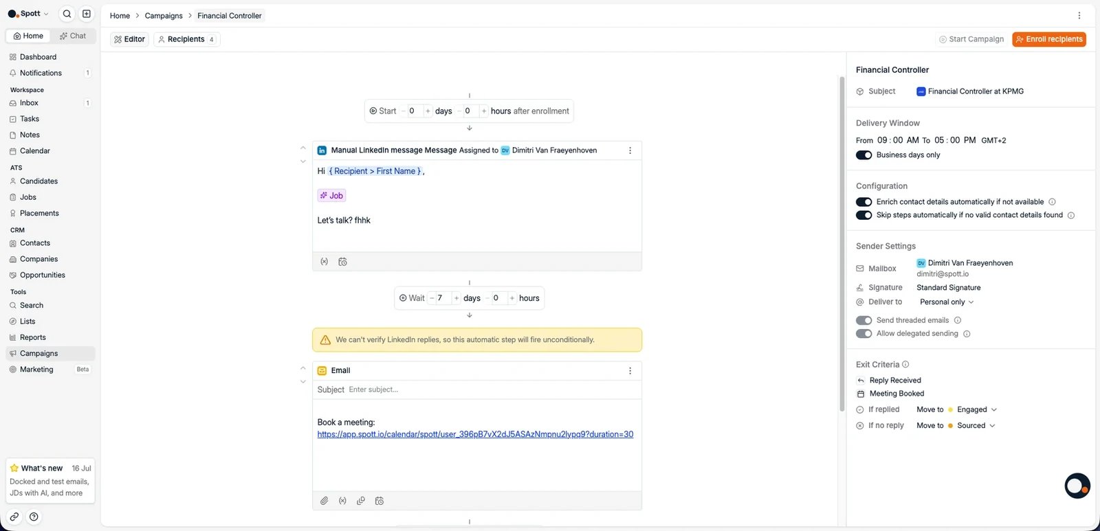This screenshot has width=1100, height=531.
Task: Switch to the Chat tab
Action: (73, 36)
